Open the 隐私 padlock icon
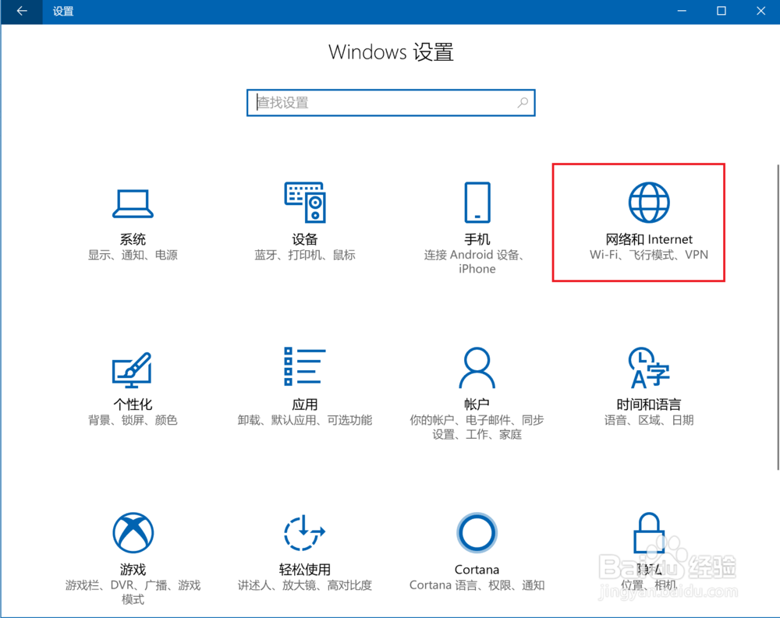780x618 pixels. [x=649, y=532]
